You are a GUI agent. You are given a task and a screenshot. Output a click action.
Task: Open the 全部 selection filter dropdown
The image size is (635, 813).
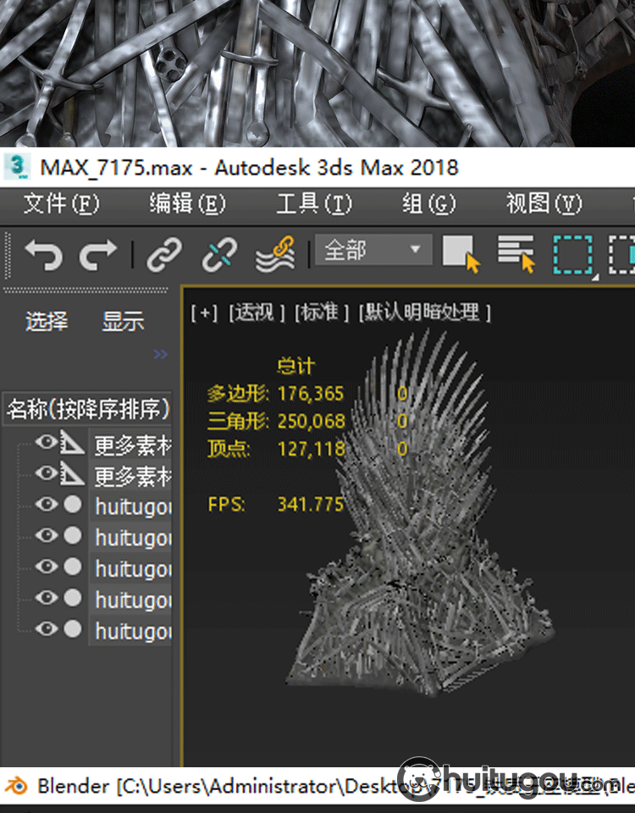tap(373, 251)
